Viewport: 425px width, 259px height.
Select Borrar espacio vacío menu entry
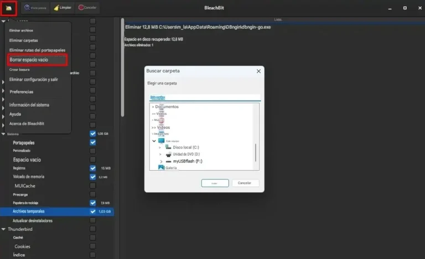38,60
